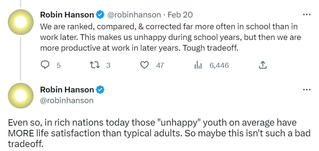Click the 47 likes count

(x=160, y=65)
